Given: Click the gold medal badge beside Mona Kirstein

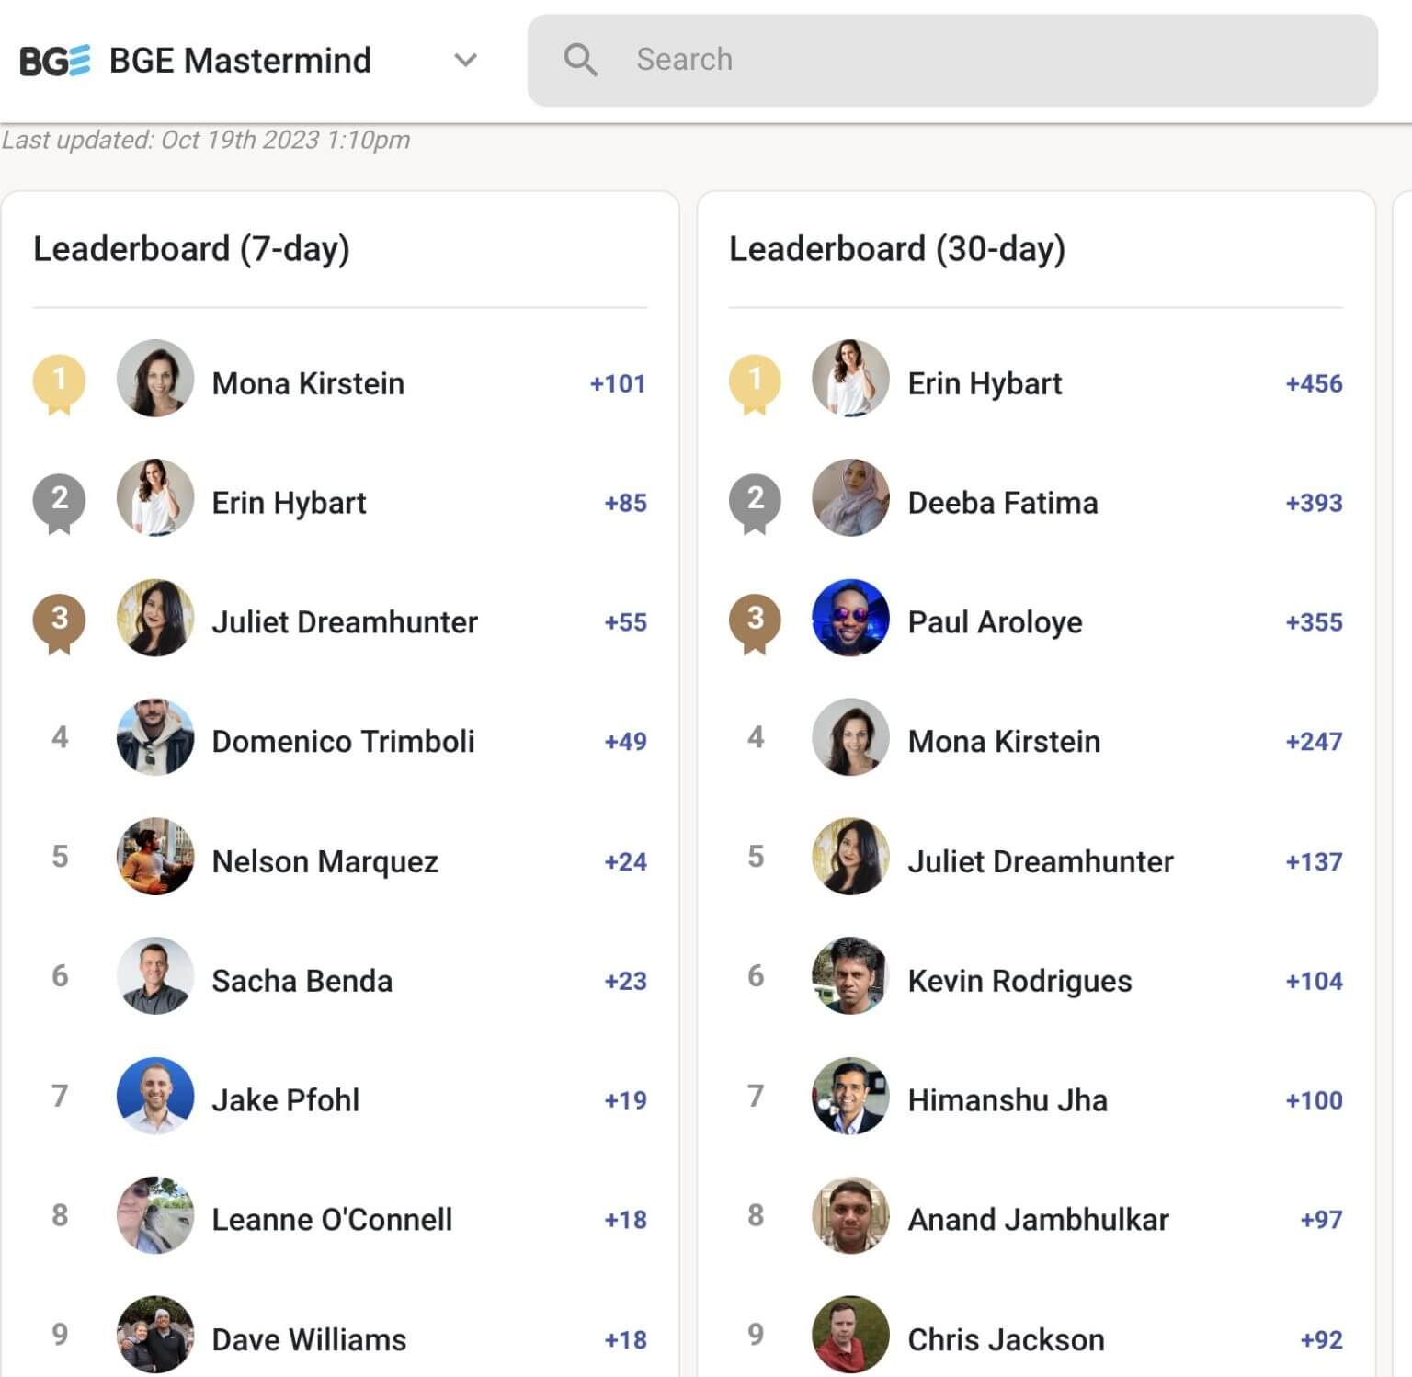Looking at the screenshot, I should click(x=60, y=383).
